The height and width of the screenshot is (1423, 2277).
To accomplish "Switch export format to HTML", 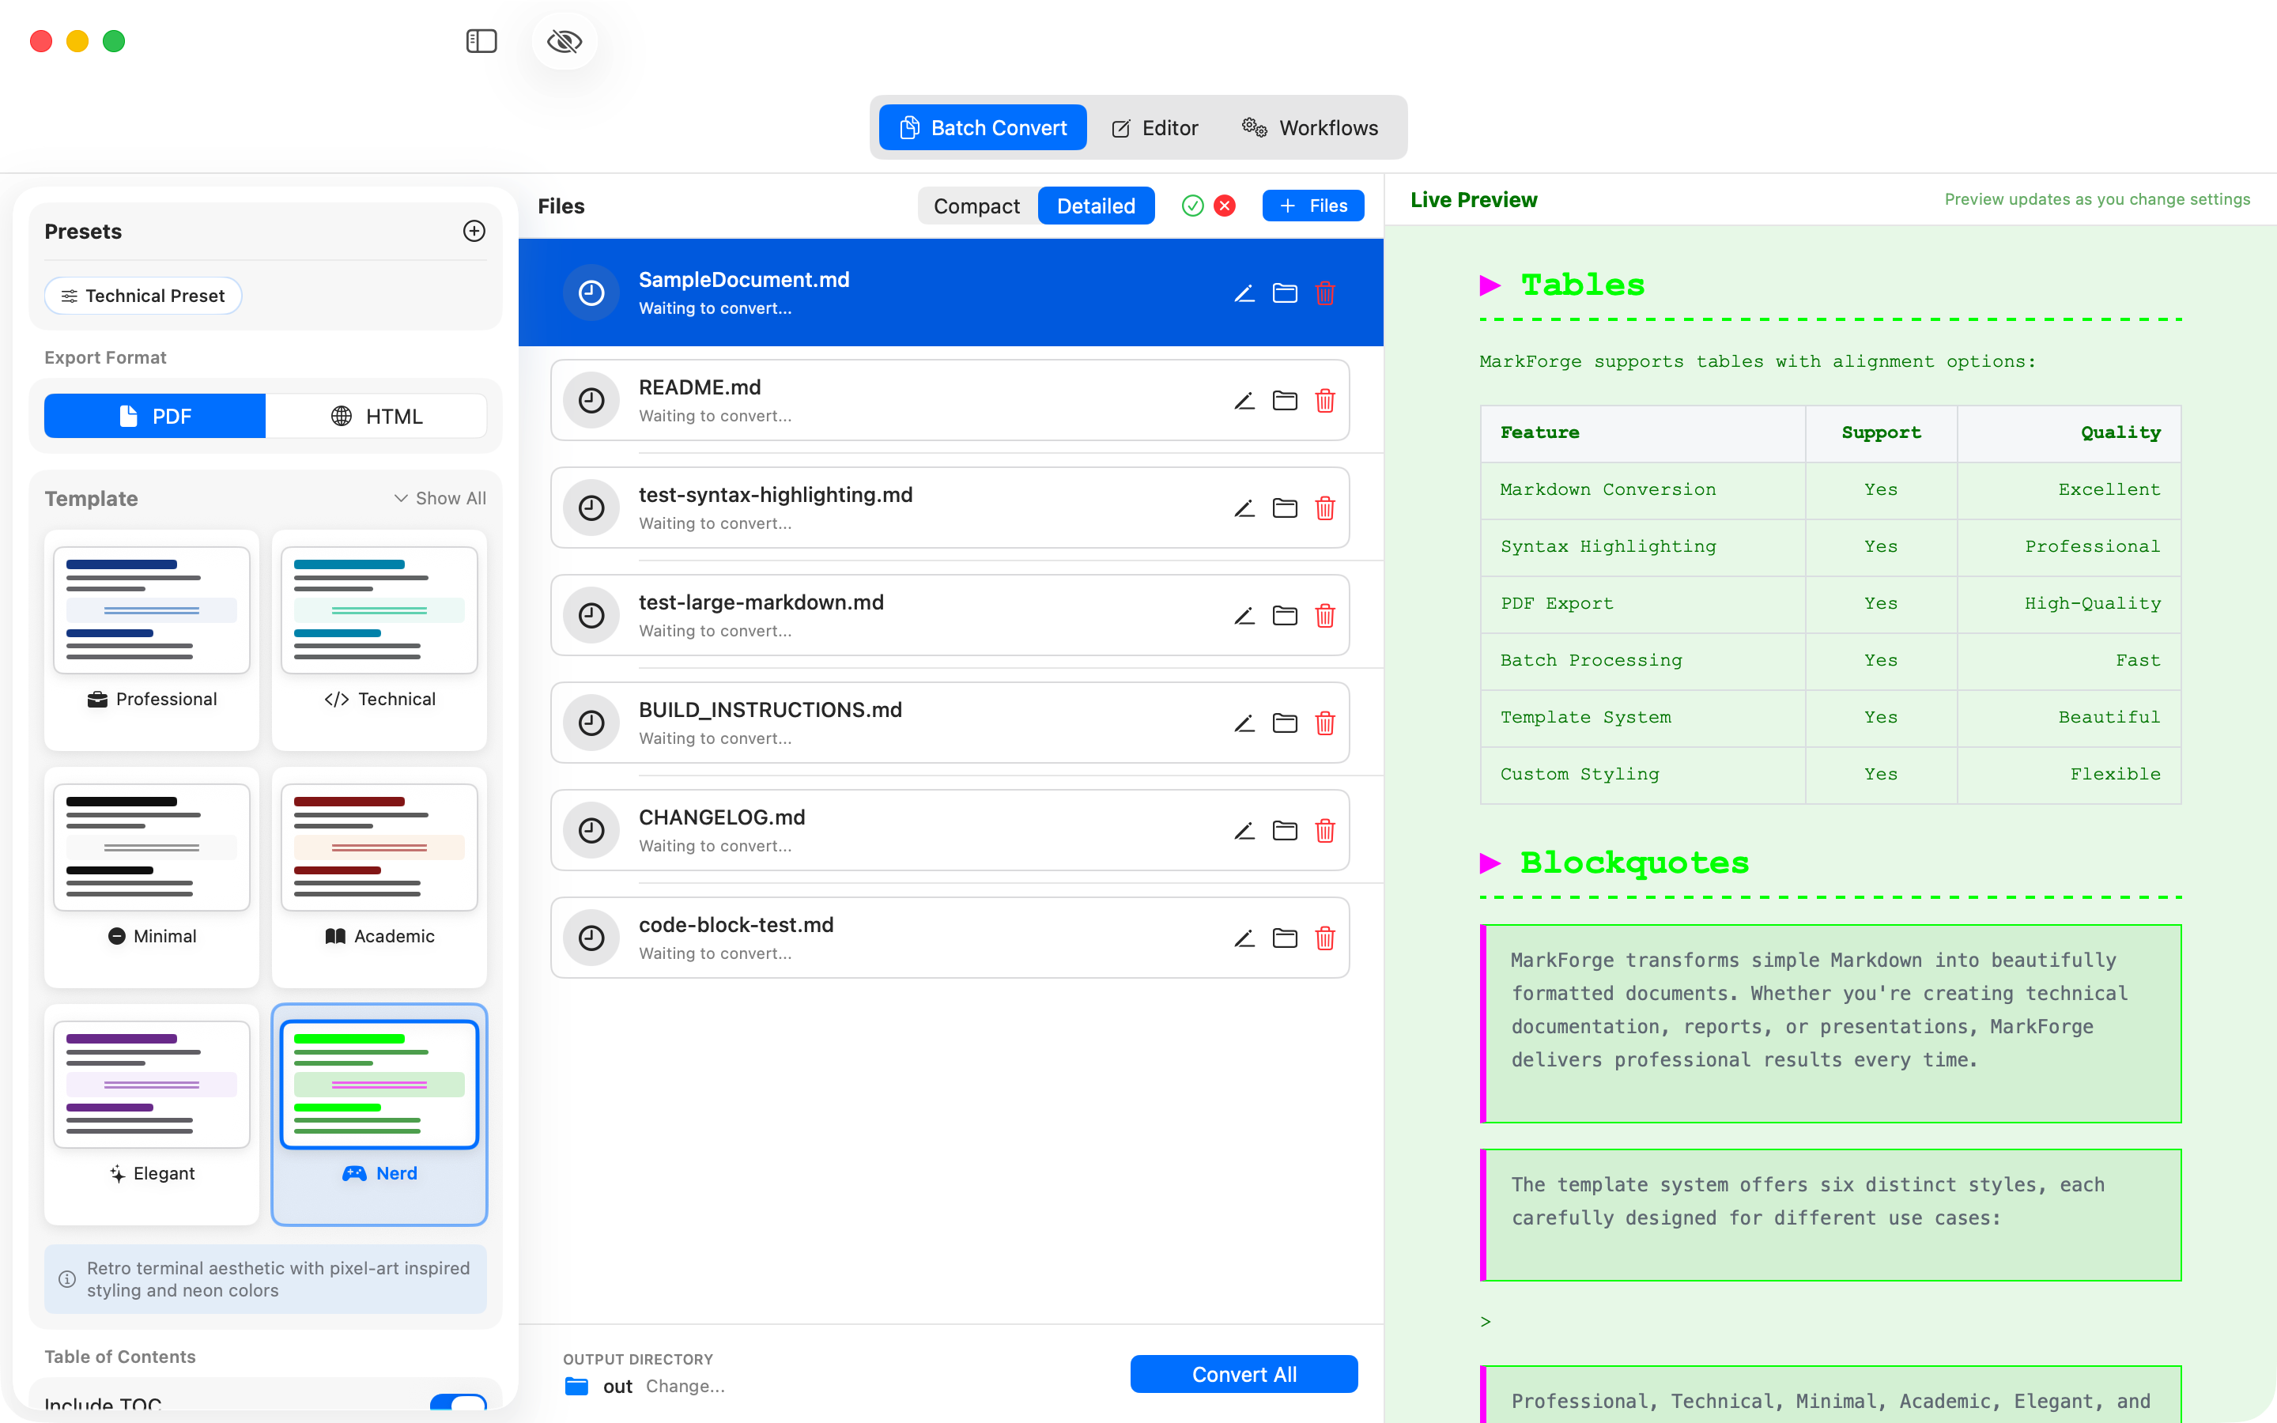I will [376, 416].
